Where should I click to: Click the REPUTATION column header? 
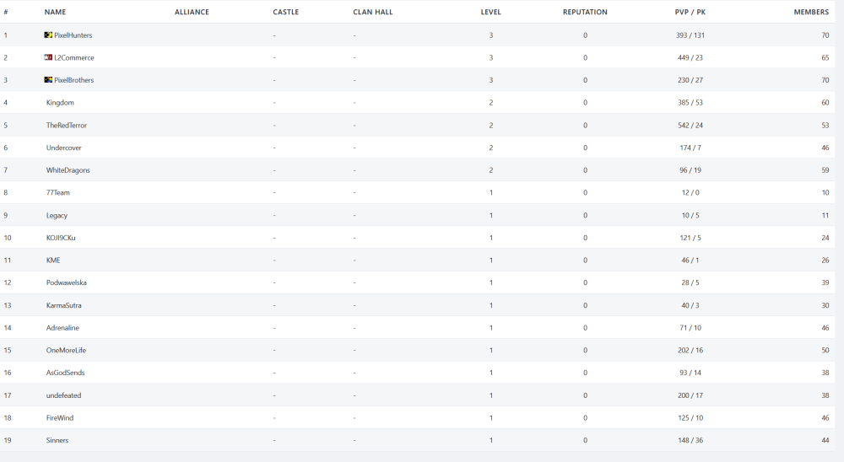(585, 13)
